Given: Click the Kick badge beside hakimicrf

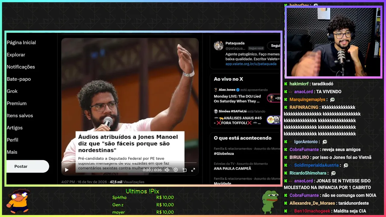Looking at the screenshot, I should tap(286, 84).
